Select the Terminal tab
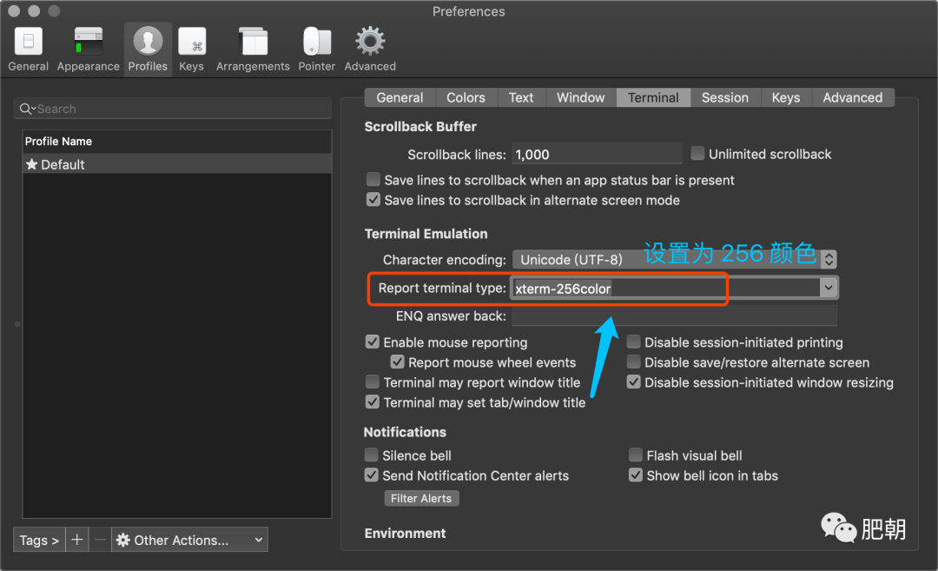Screen dimensions: 938x571 pos(653,97)
